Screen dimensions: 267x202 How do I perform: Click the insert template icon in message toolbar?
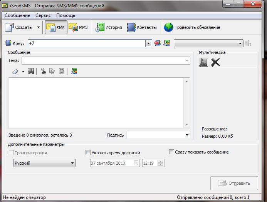pos(74,71)
